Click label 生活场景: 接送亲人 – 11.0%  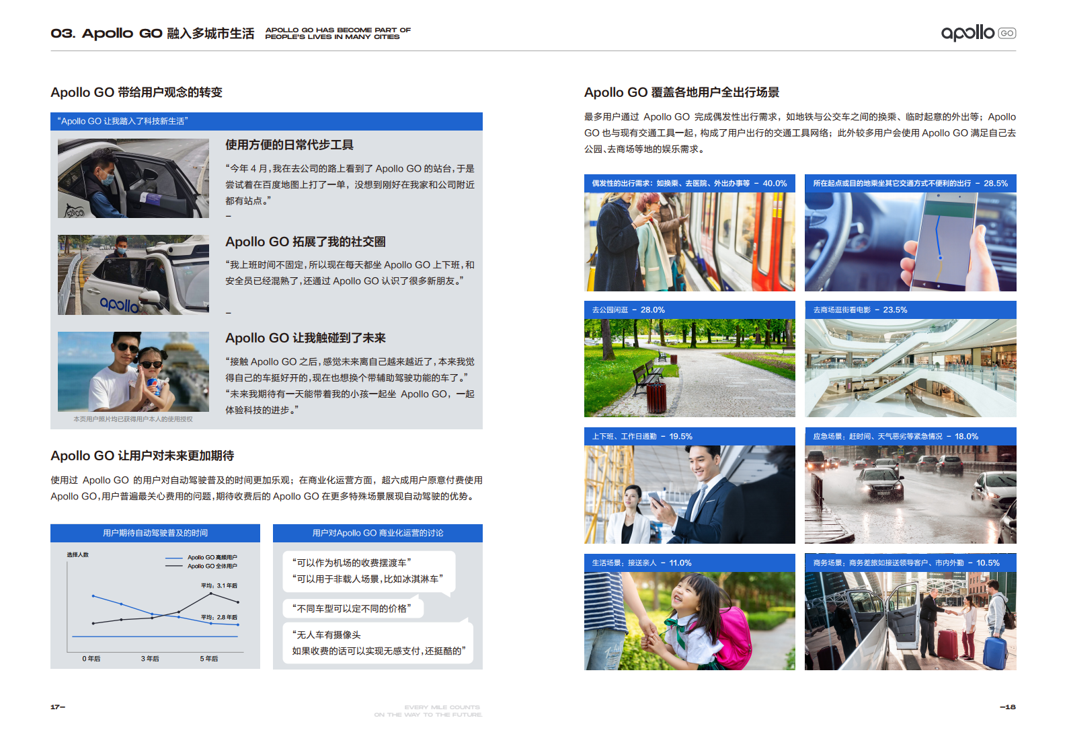click(x=689, y=563)
